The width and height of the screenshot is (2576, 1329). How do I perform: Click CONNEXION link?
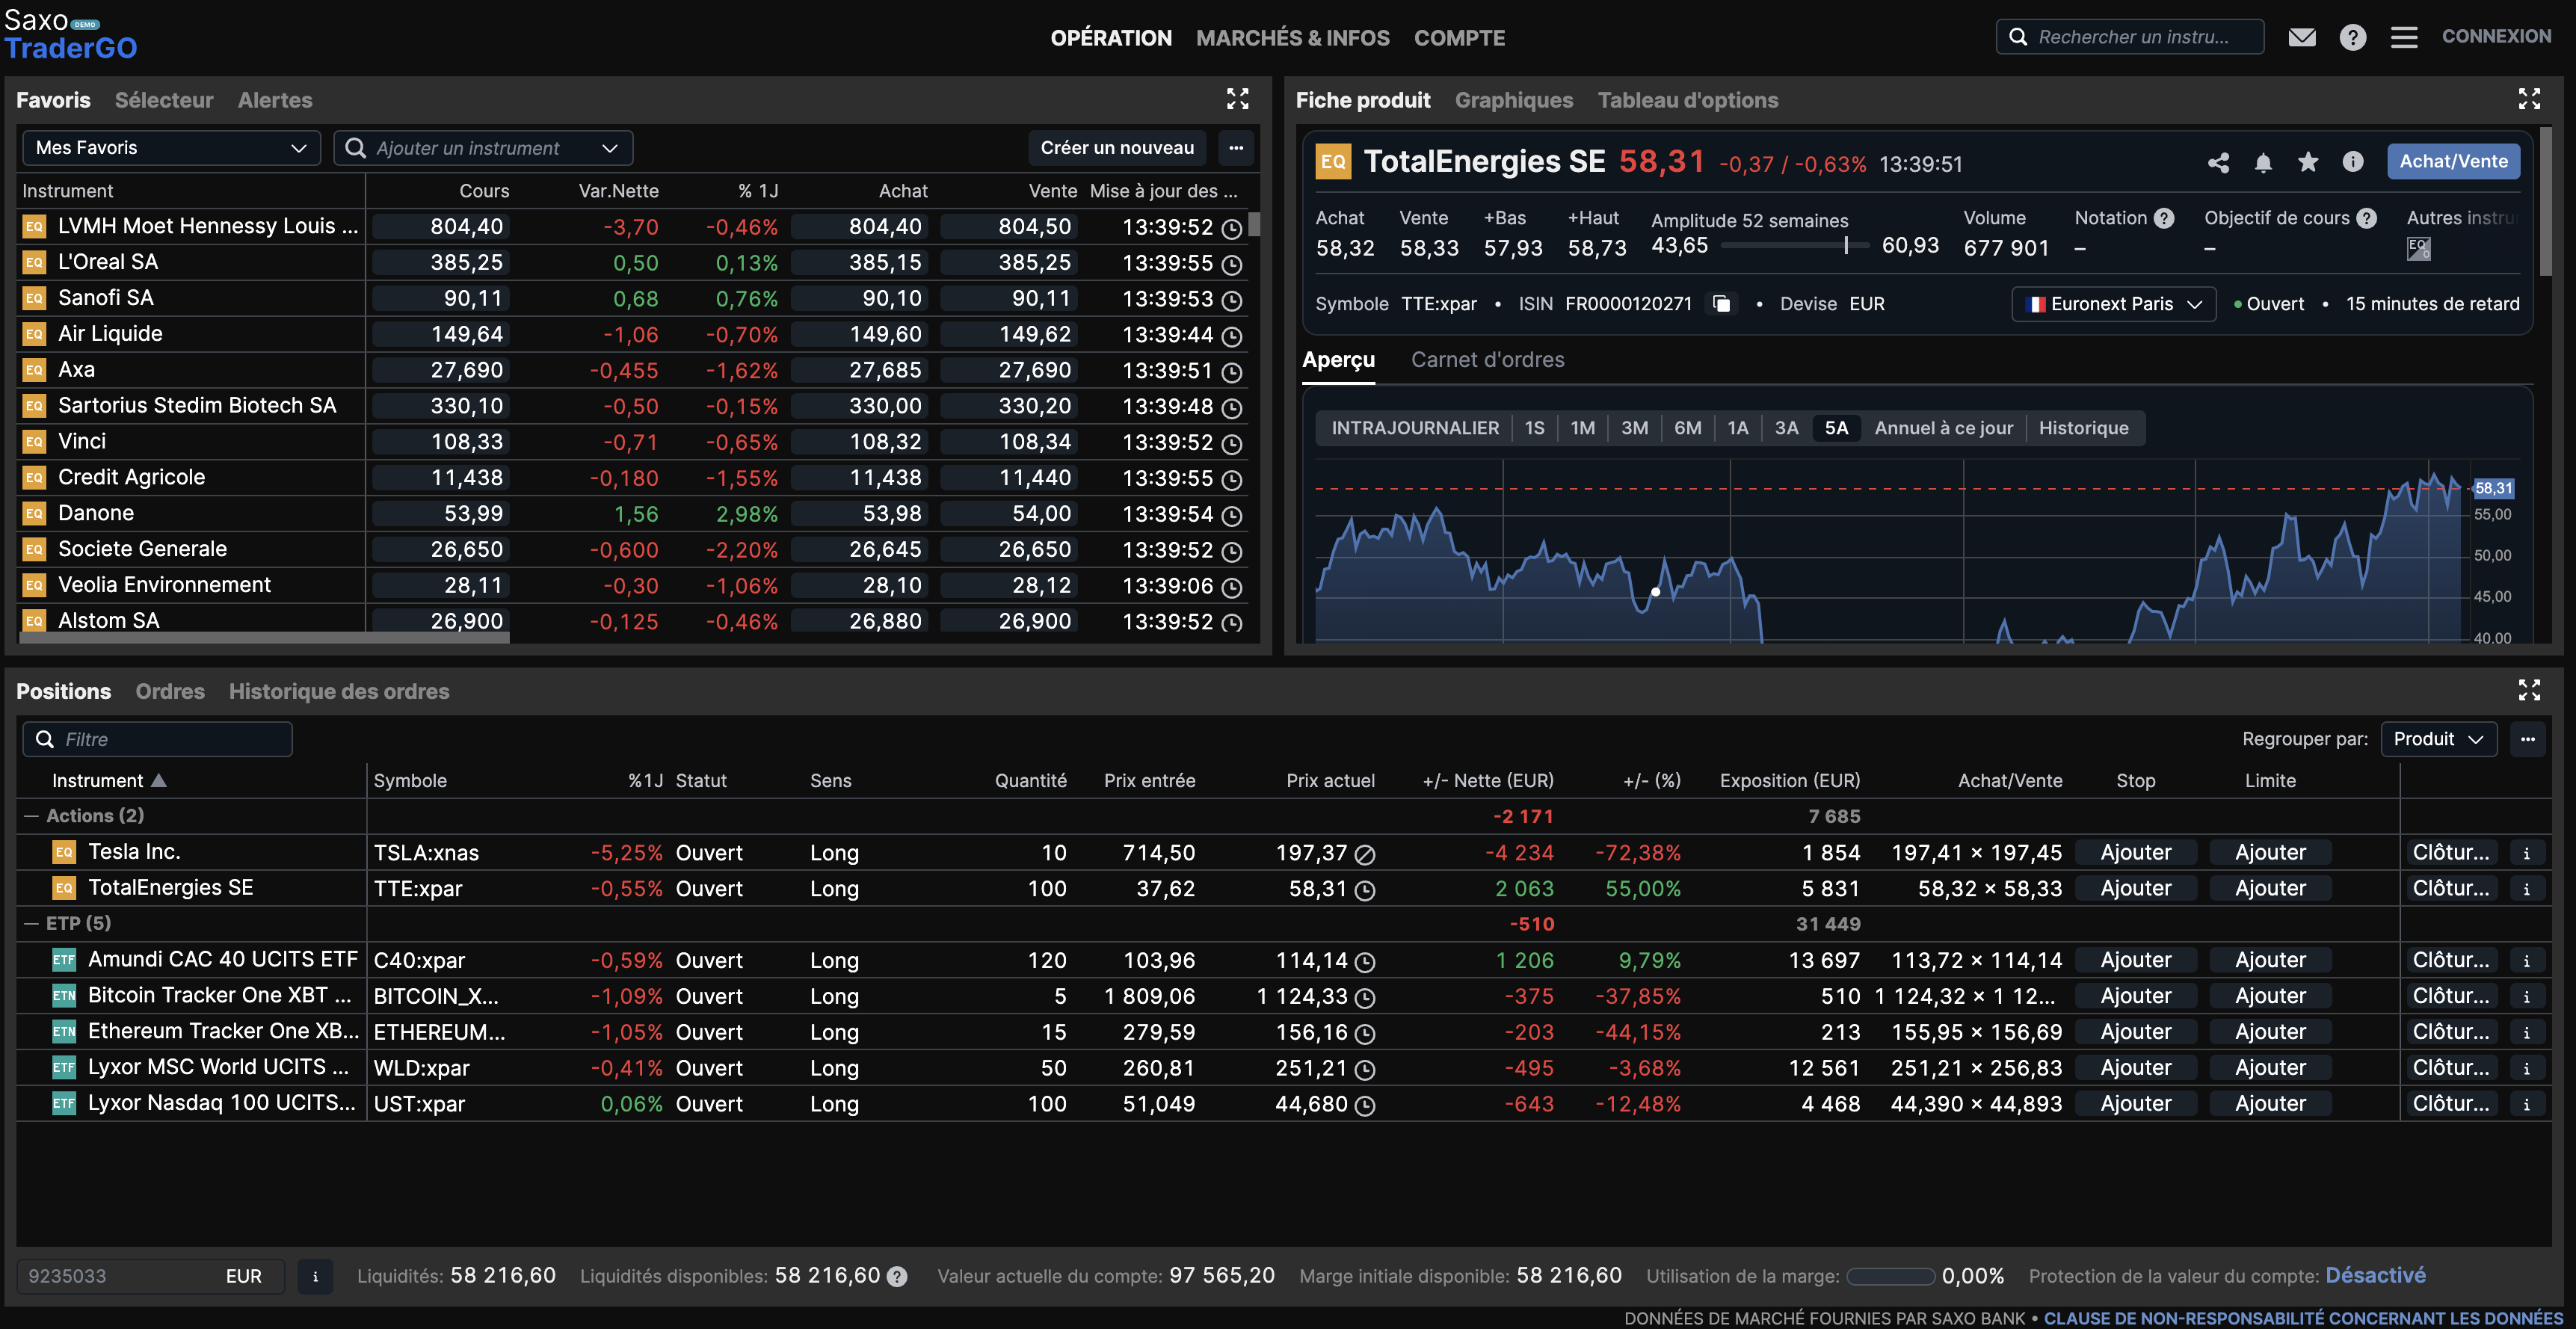point(2496,36)
